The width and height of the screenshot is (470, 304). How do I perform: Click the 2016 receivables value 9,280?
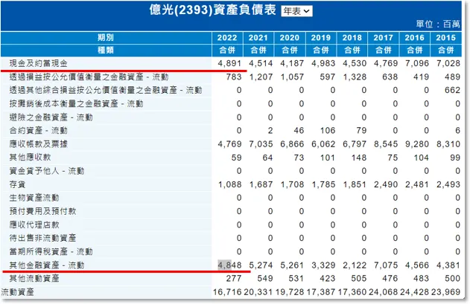tap(417, 144)
